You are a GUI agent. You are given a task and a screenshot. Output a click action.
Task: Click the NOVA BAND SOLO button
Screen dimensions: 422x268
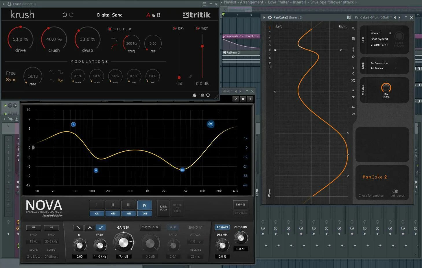[x=163, y=208]
